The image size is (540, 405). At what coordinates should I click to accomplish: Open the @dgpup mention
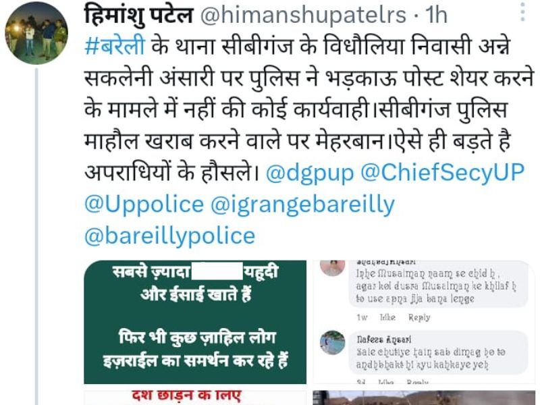[x=310, y=172]
